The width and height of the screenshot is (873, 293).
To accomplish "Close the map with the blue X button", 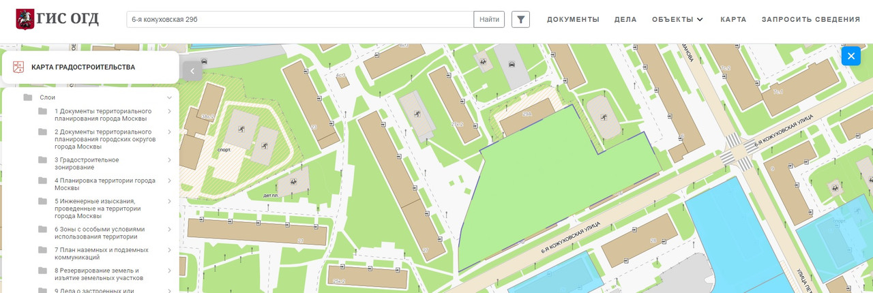I will (x=850, y=56).
